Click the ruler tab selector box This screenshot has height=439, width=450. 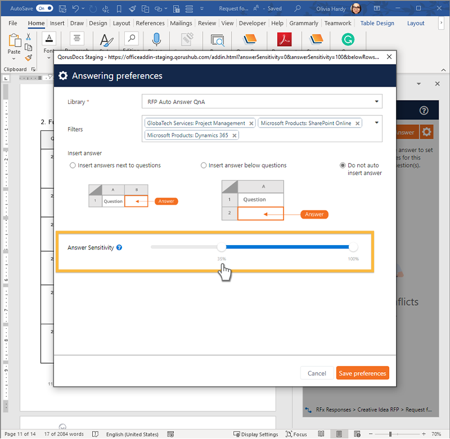tap(6, 78)
